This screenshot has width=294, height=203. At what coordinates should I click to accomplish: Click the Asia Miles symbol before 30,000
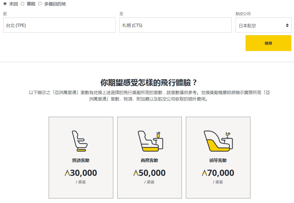pyautogui.click(x=67, y=173)
